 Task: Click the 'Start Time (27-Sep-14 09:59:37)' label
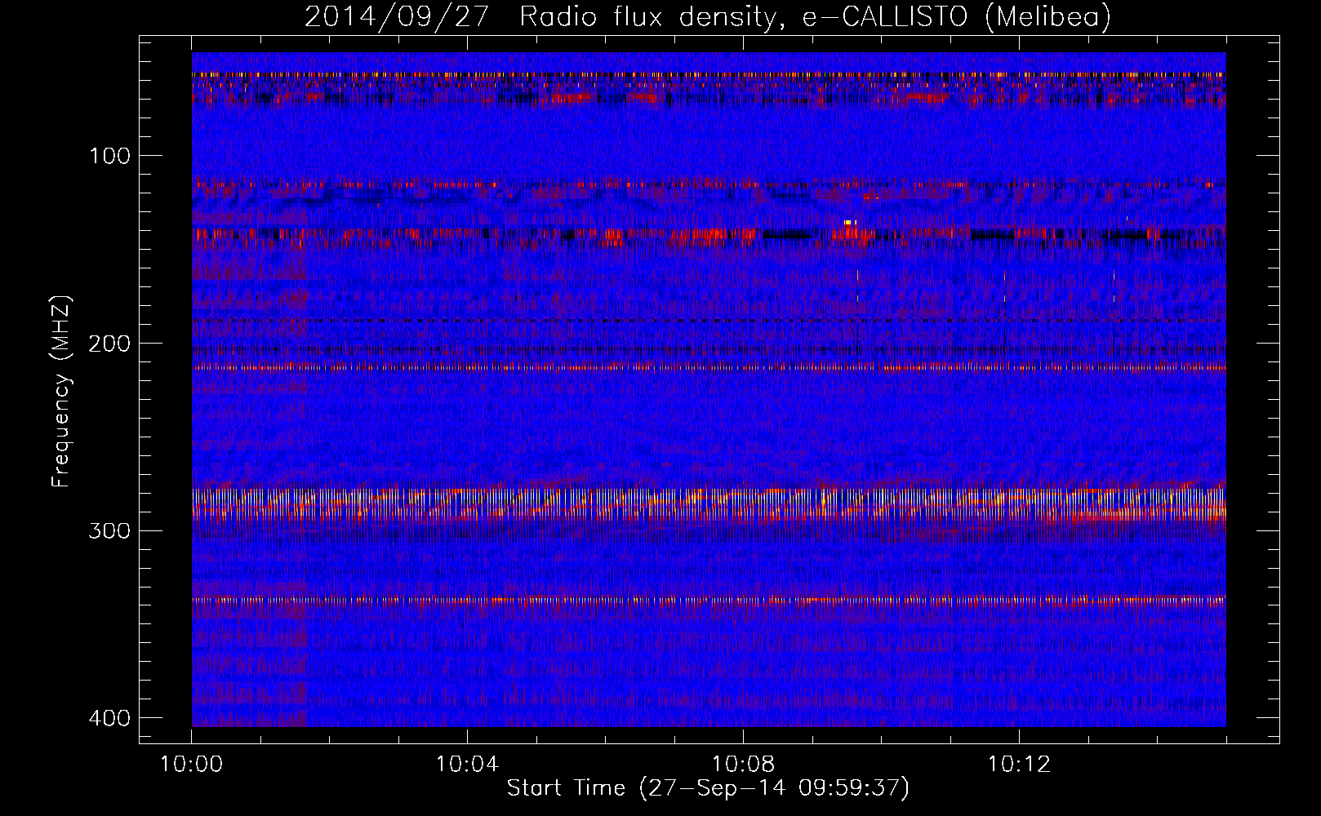pos(708,788)
